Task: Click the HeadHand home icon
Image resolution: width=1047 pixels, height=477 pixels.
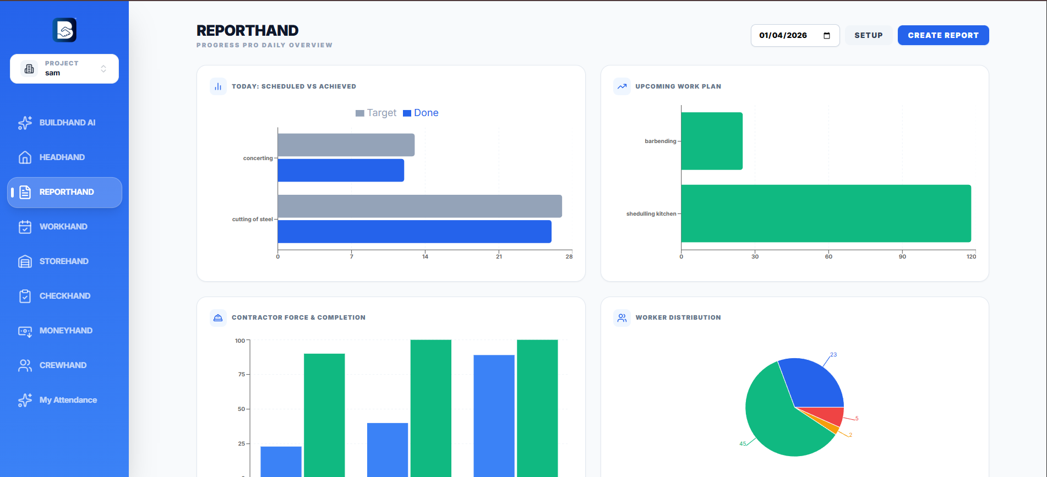Action: [25, 157]
